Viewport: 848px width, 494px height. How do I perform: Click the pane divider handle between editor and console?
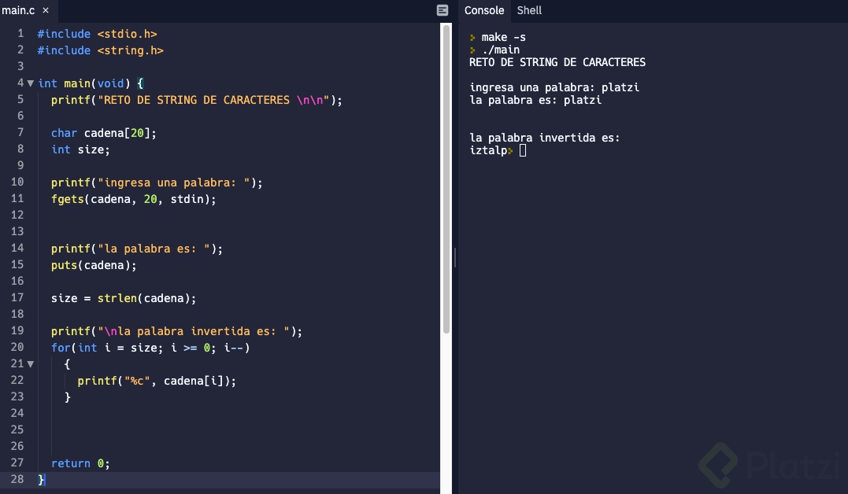455,258
